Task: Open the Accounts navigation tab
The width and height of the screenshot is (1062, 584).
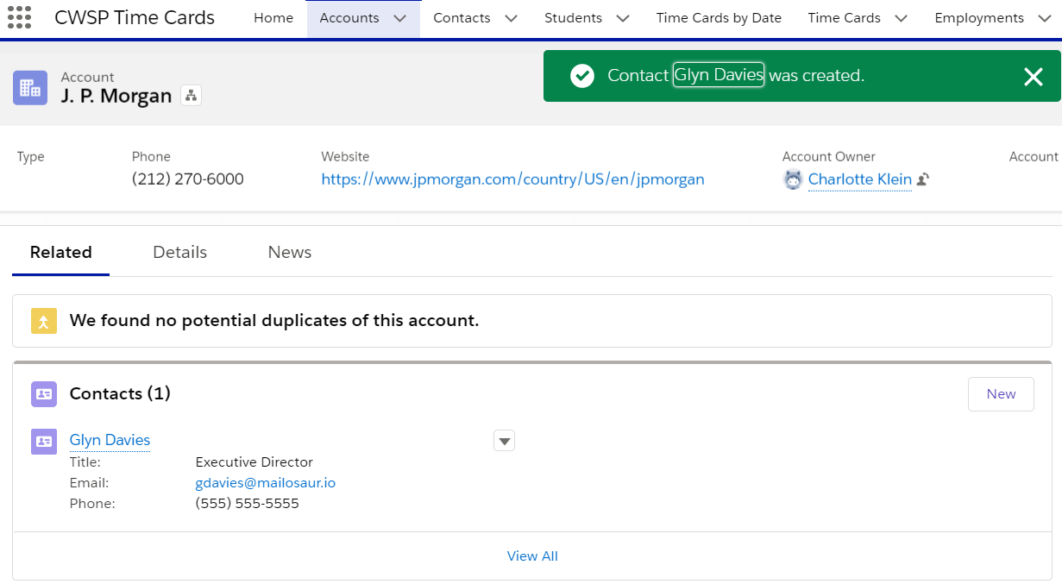Action: click(x=349, y=18)
